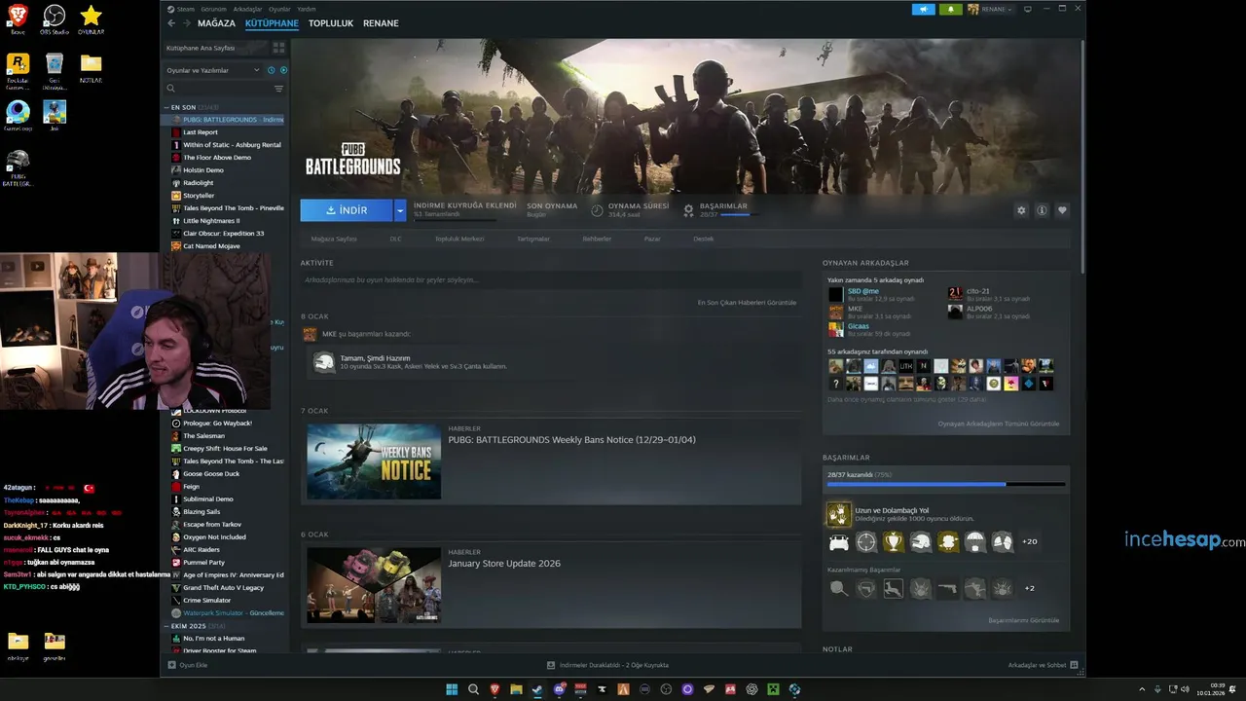Click the library search magnifier icon
This screenshot has height=701, width=1246.
(x=171, y=89)
